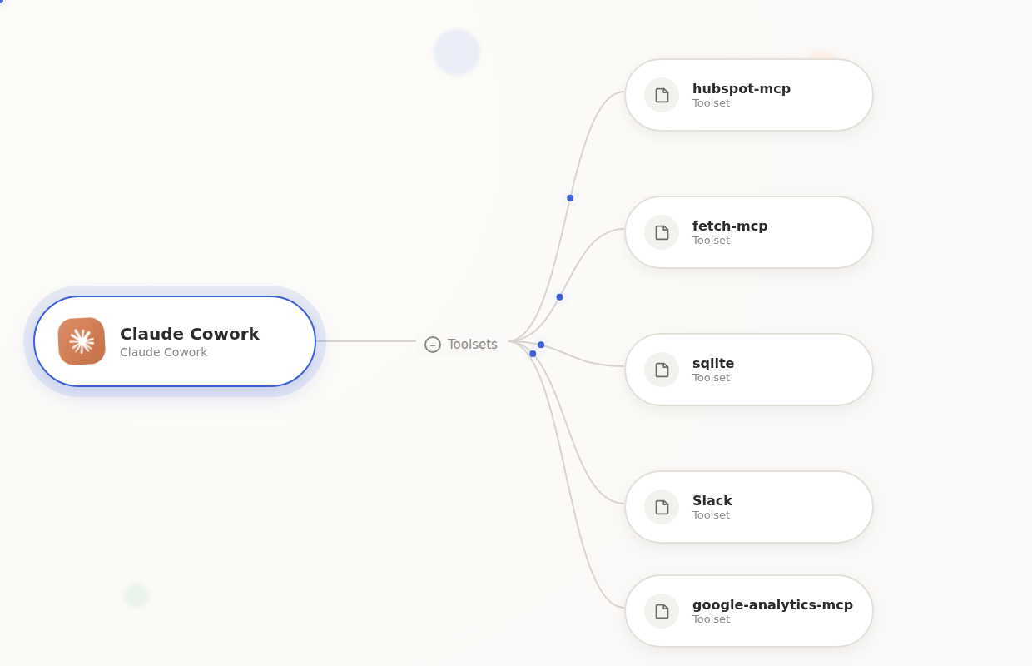Click the Toolset subtitle under hubspot-mcp
1032x666 pixels.
[x=711, y=103]
